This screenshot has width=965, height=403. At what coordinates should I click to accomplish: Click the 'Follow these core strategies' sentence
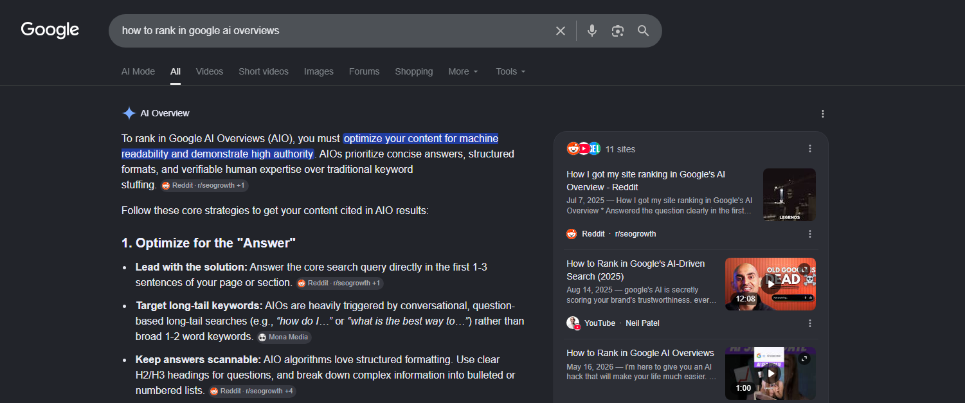pyautogui.click(x=275, y=210)
